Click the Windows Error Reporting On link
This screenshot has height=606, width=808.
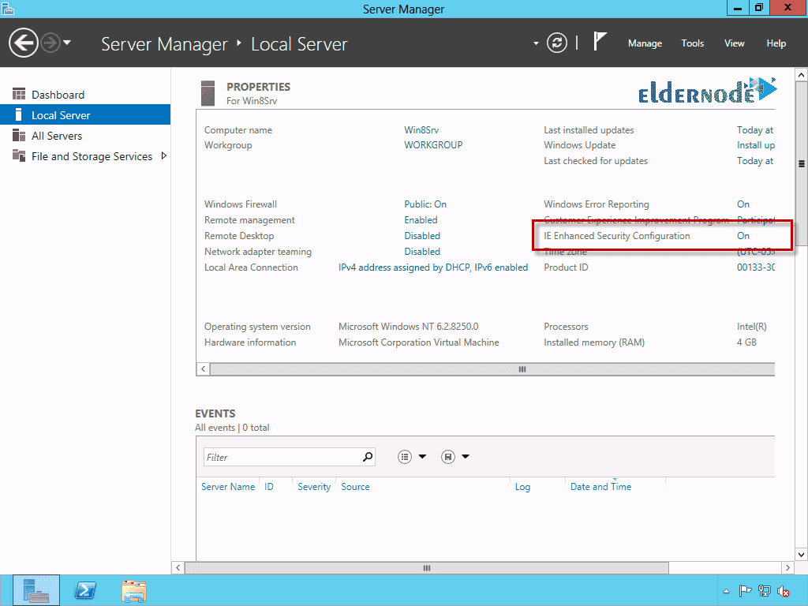[x=743, y=204]
